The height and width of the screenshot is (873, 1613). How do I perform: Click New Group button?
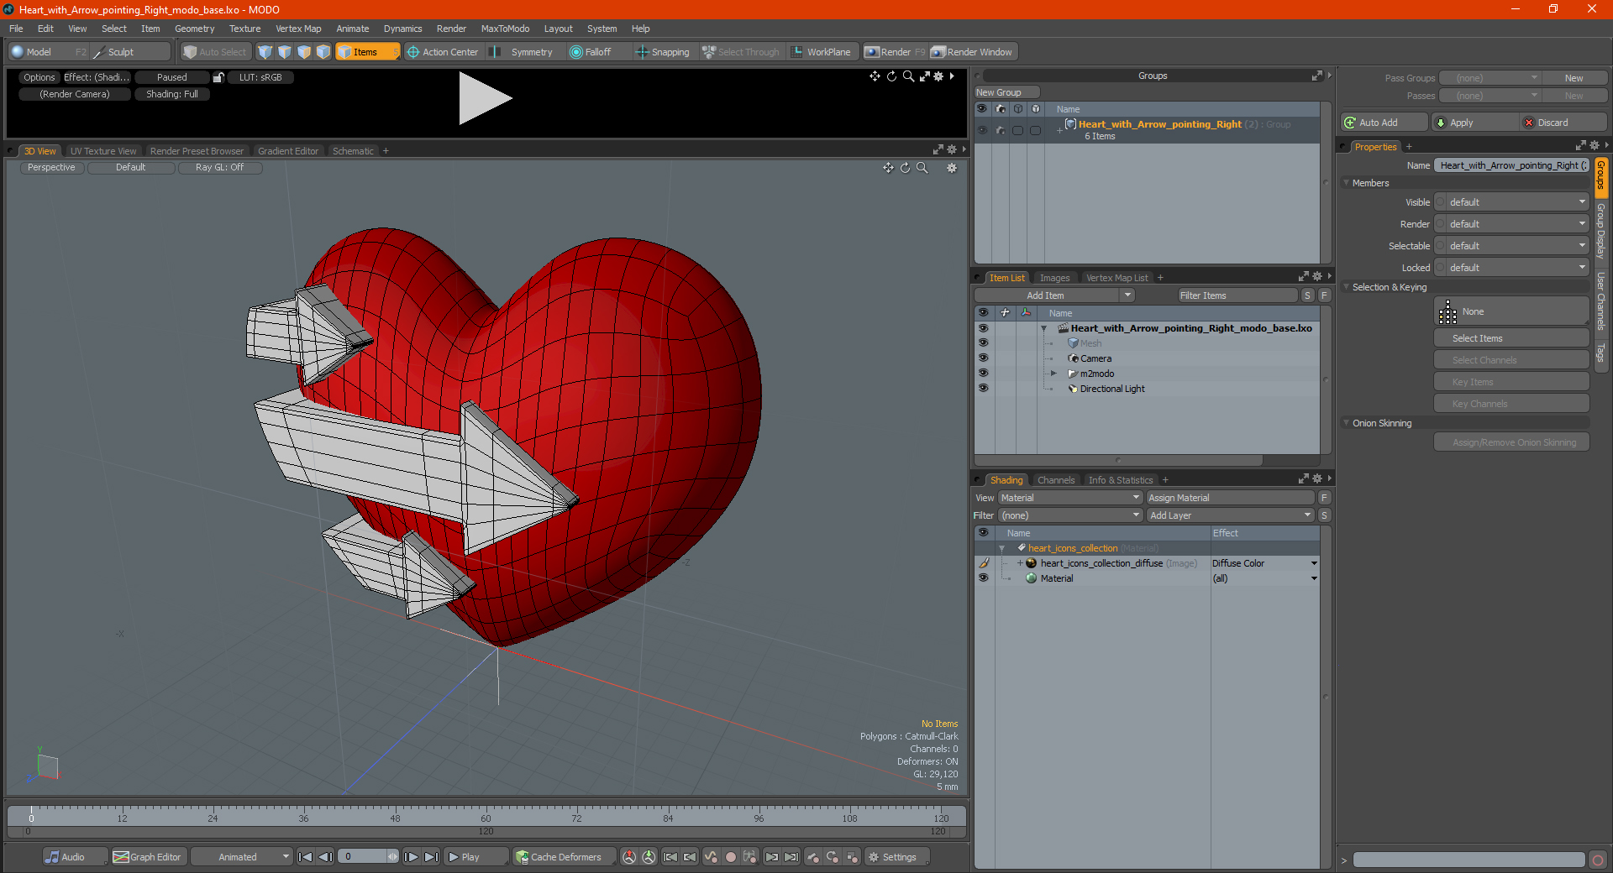coord(1006,92)
